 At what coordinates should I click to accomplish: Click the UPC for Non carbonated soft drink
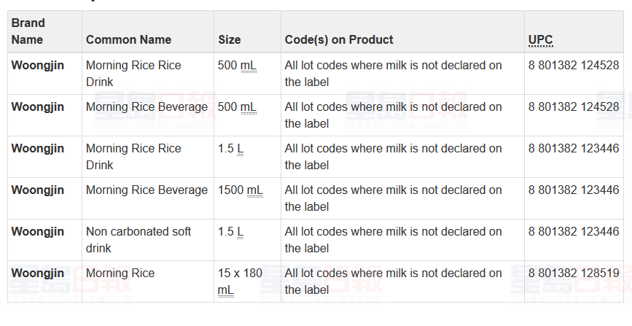point(574,231)
